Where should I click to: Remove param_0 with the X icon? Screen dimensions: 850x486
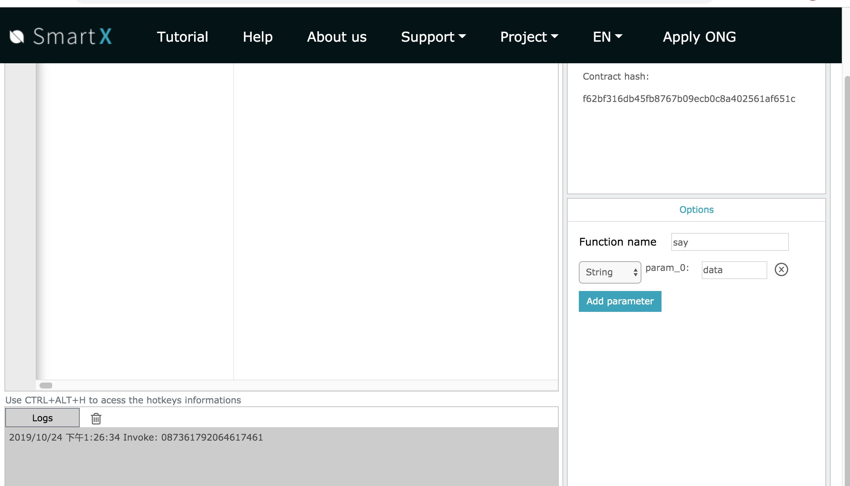pyautogui.click(x=781, y=269)
